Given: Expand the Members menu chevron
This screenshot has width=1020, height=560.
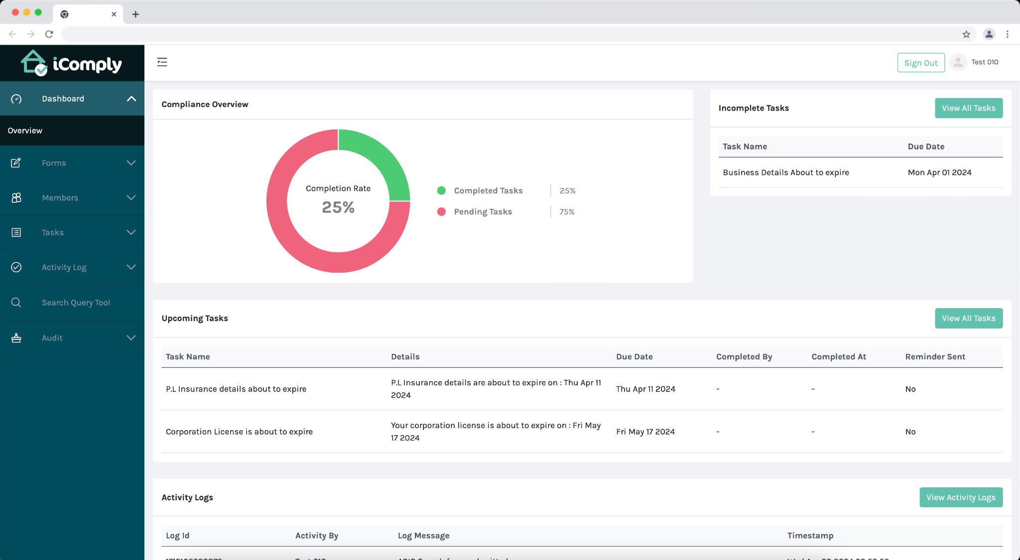Looking at the screenshot, I should click(x=131, y=198).
